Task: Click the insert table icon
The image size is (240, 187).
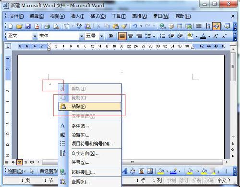Action: pyautogui.click(x=180, y=26)
